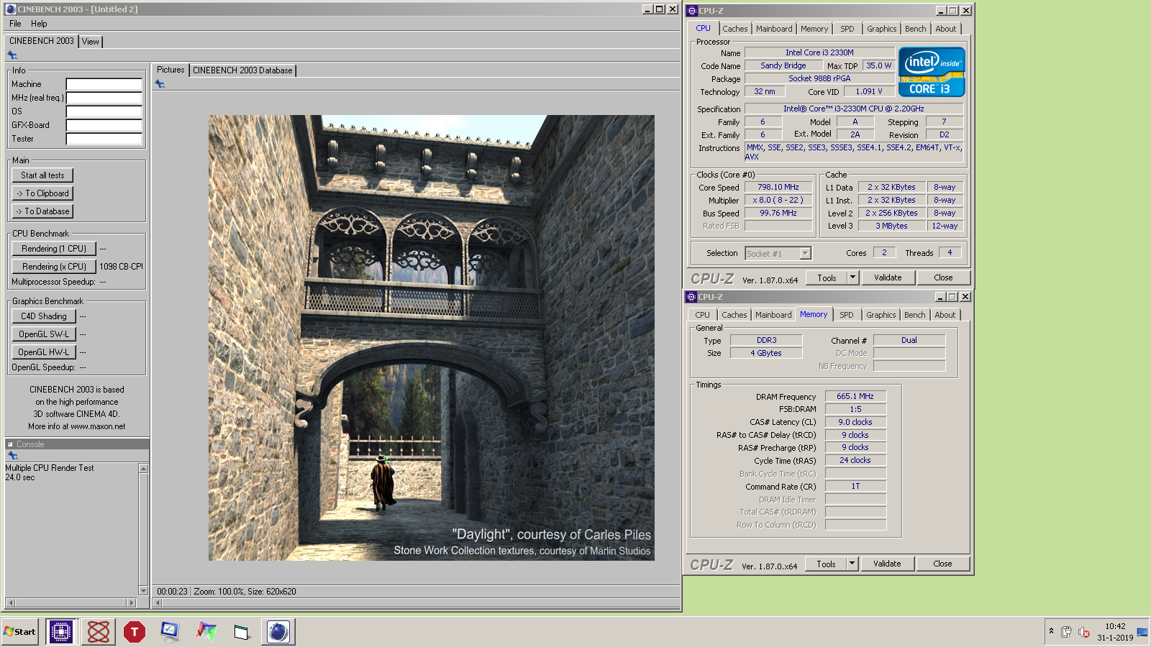Click the Tester input field

104,139
